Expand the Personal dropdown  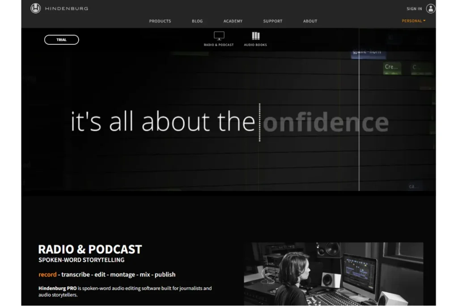coord(414,21)
